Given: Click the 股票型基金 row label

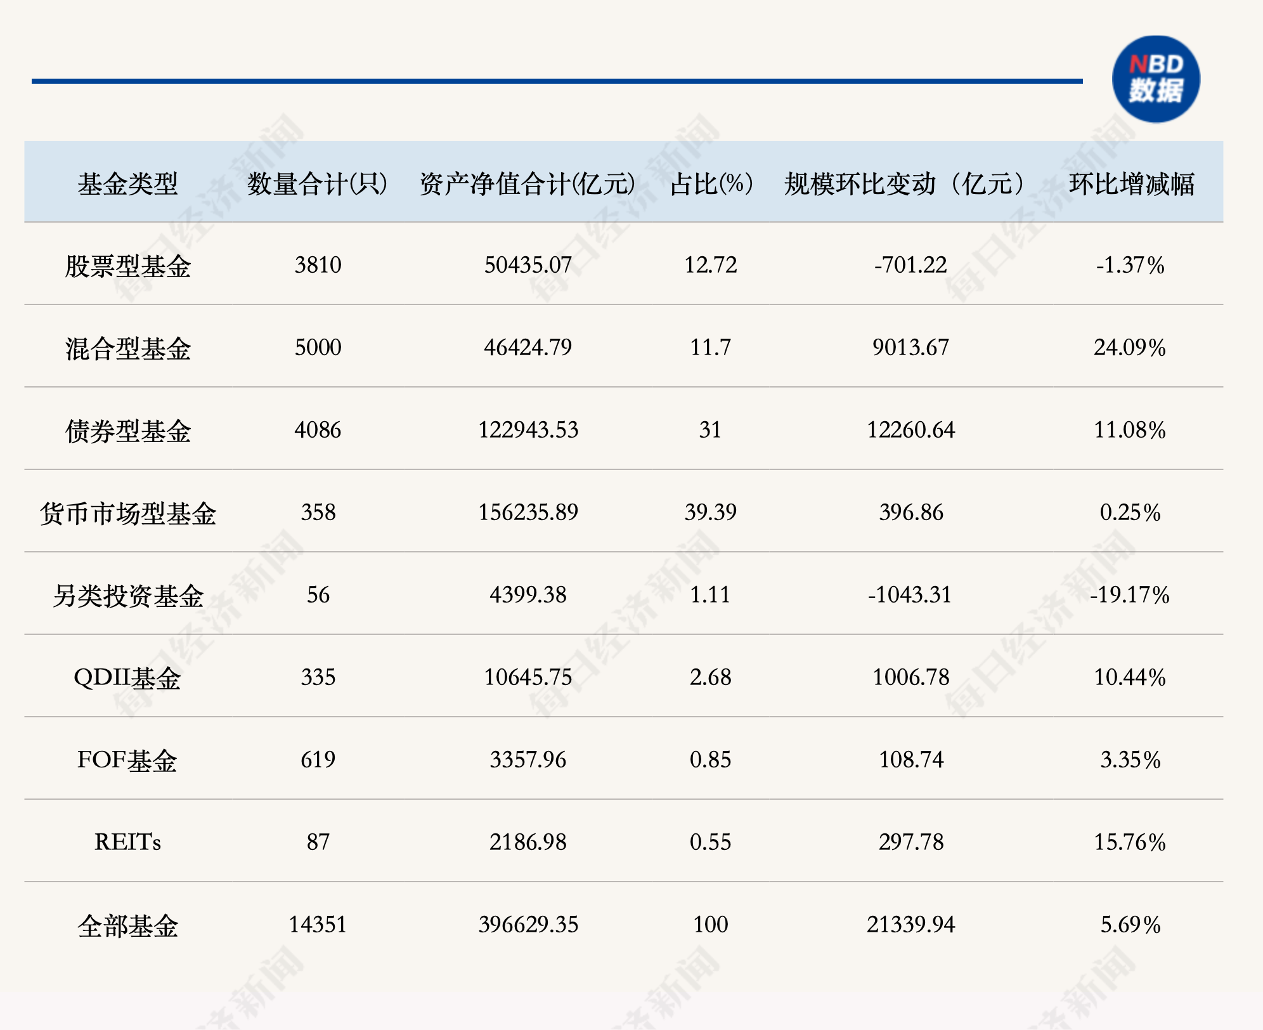Looking at the screenshot, I should coord(128,266).
